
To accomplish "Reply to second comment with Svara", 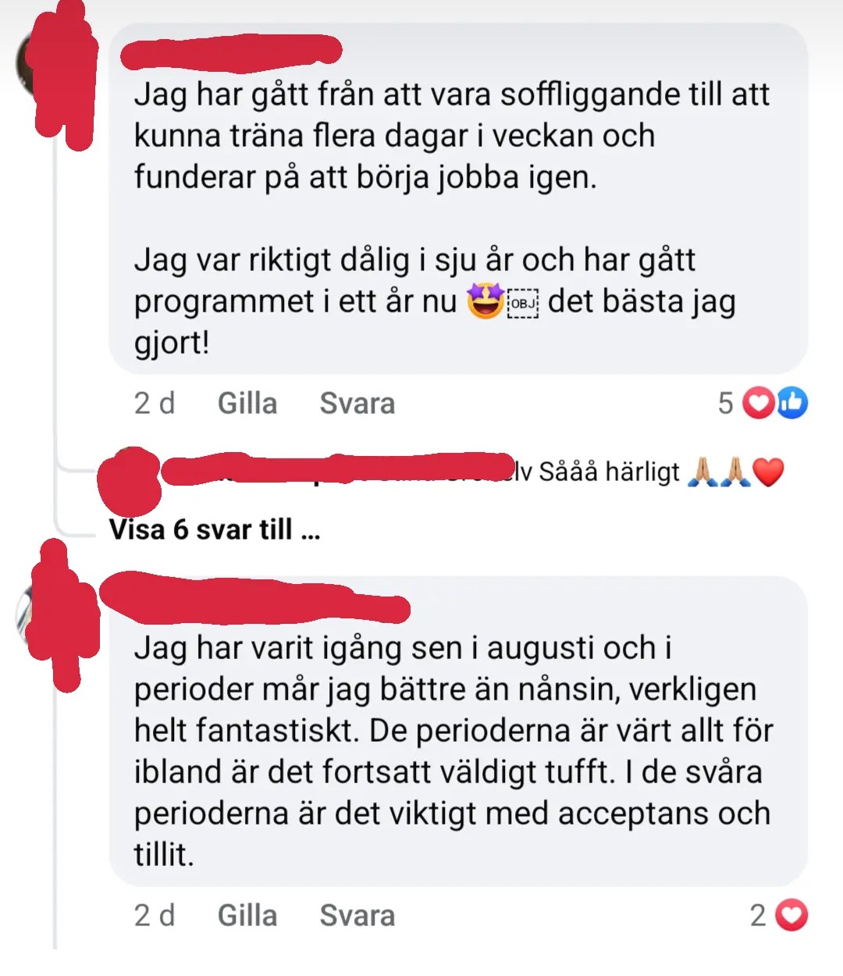I will 357,916.
